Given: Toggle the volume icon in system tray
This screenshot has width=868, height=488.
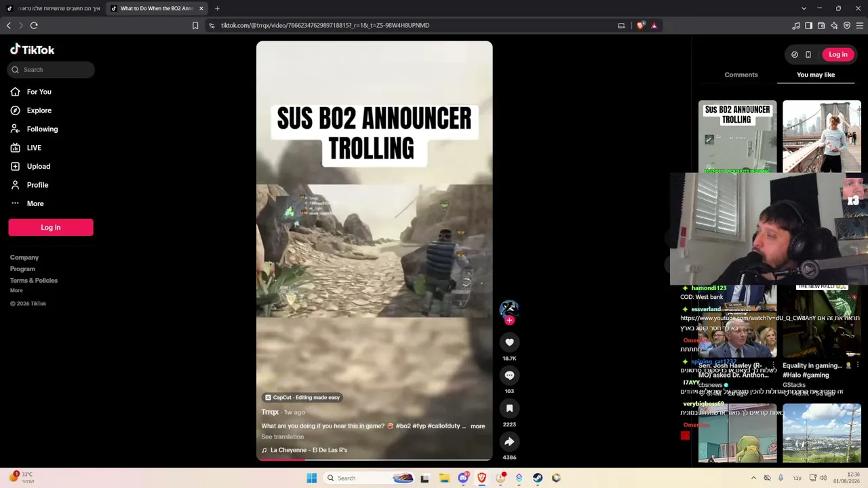Looking at the screenshot, I should (823, 478).
